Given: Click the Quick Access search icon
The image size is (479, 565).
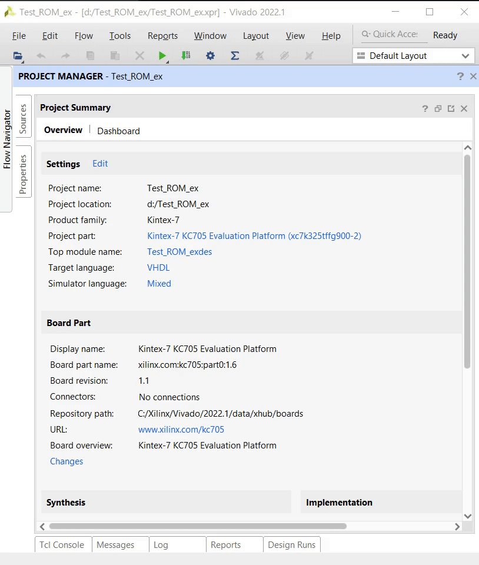Looking at the screenshot, I should pos(366,34).
